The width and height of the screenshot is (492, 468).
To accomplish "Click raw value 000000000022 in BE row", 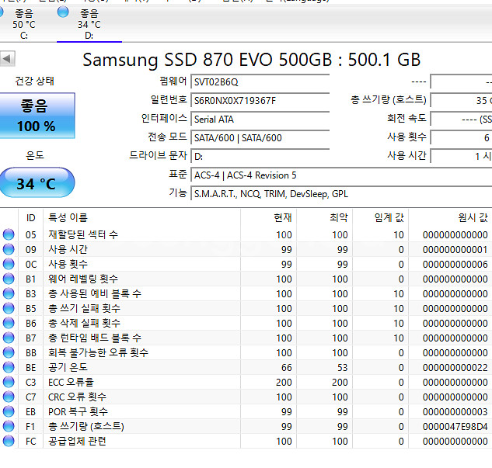I will [455, 367].
